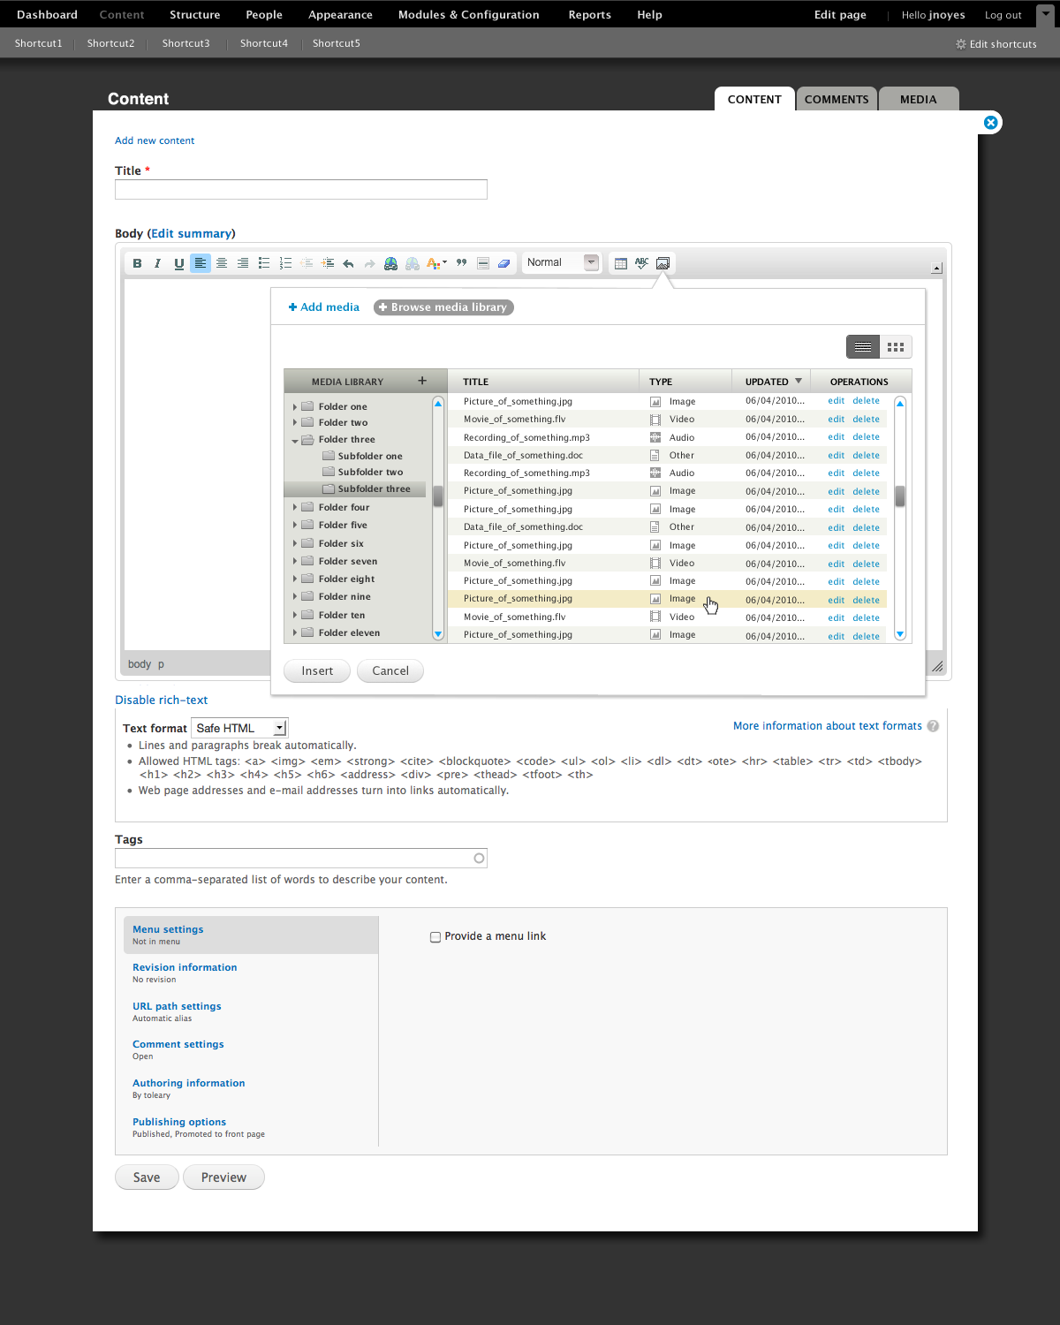Open the Safe HTML text format dropdown
The width and height of the screenshot is (1060, 1325).
tap(238, 727)
